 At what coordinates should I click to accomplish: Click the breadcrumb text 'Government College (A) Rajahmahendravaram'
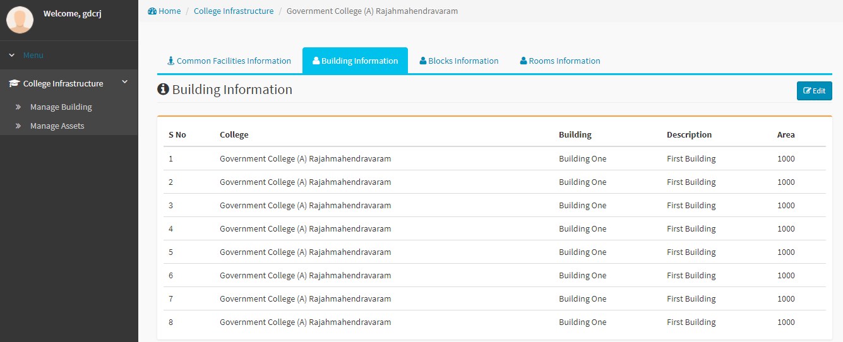tap(373, 11)
